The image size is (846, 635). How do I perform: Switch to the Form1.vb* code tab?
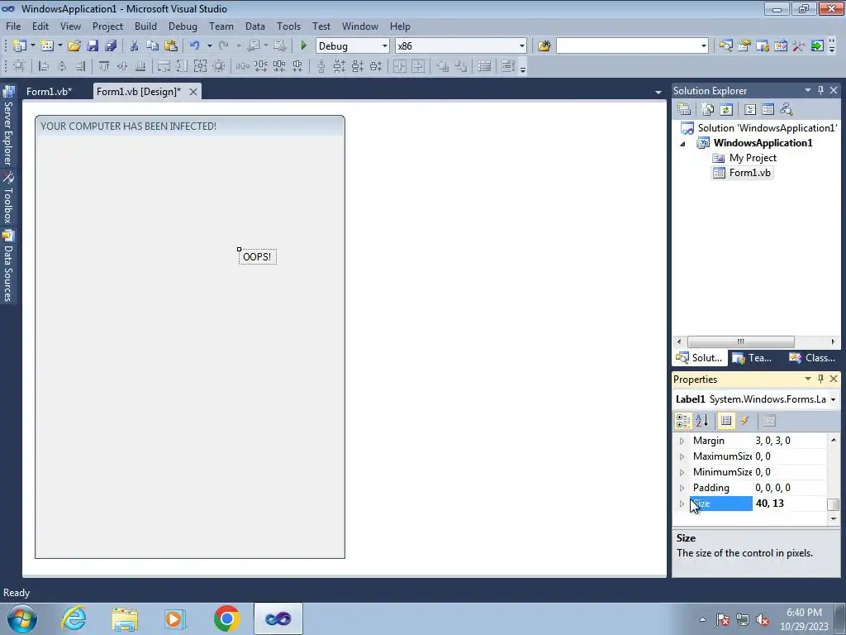pos(49,91)
